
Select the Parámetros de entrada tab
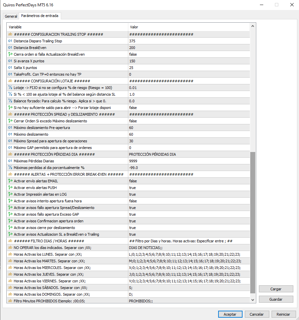(x=39, y=16)
